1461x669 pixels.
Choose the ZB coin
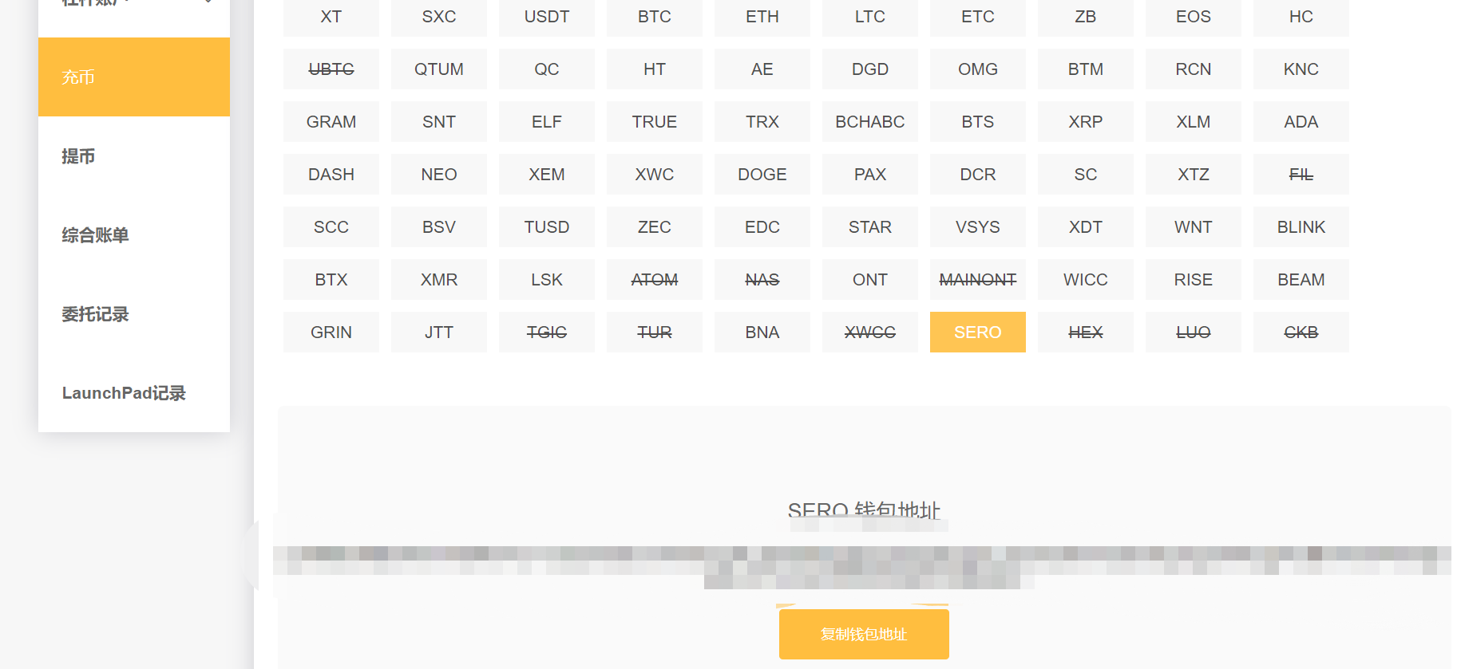coord(1086,17)
